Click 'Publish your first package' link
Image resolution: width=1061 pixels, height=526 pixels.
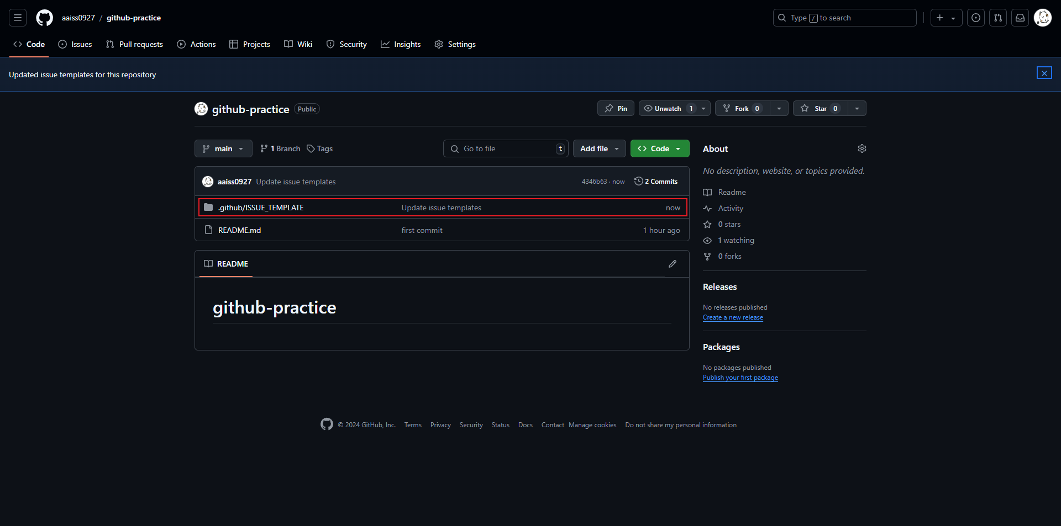[740, 378]
